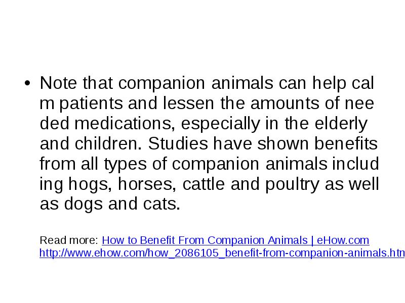Click the word 'patients' in the second line
Viewport: 405px width, 303px height.
pyautogui.click(x=91, y=104)
